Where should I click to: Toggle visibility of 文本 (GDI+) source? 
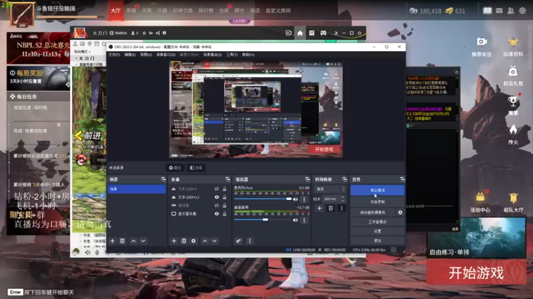217,189
